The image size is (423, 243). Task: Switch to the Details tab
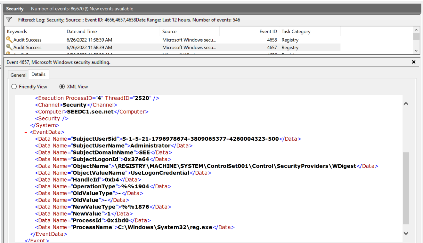[x=38, y=74]
